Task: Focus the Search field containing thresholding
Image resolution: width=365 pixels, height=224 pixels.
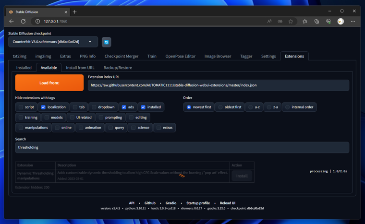Action: (182, 147)
